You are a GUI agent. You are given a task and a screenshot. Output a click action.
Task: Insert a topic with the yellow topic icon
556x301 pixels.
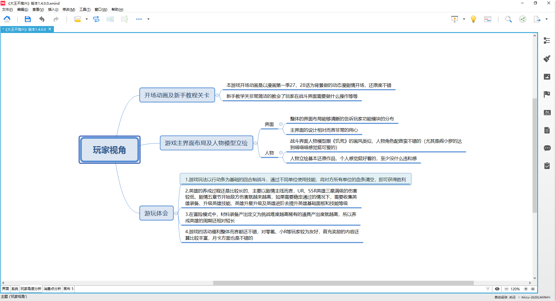[x=77, y=19]
